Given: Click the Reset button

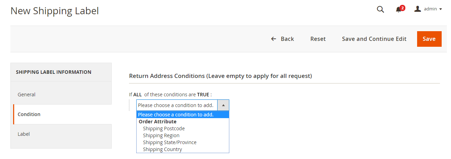Looking at the screenshot, I should point(318,39).
